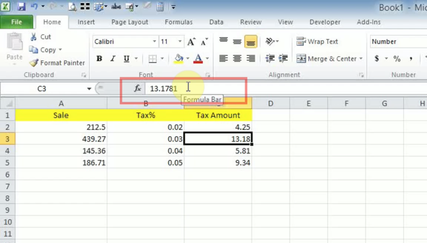
Task: Toggle Italic formatting
Action: 113,58
